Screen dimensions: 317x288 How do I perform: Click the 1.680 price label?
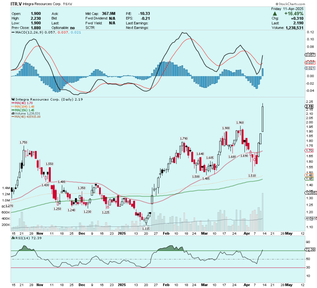(x=232, y=157)
